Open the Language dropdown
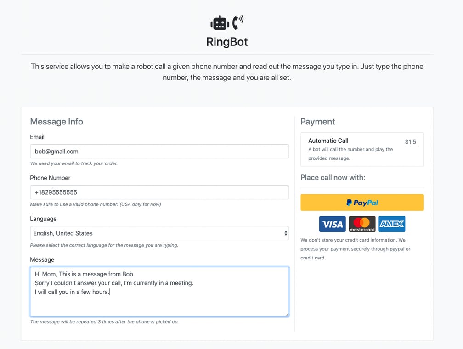This screenshot has width=463, height=349. click(159, 233)
